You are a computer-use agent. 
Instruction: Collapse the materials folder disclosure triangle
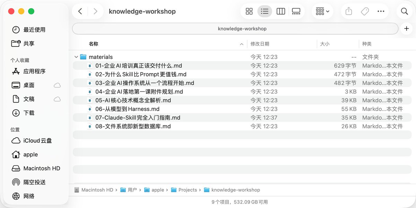pos(76,57)
